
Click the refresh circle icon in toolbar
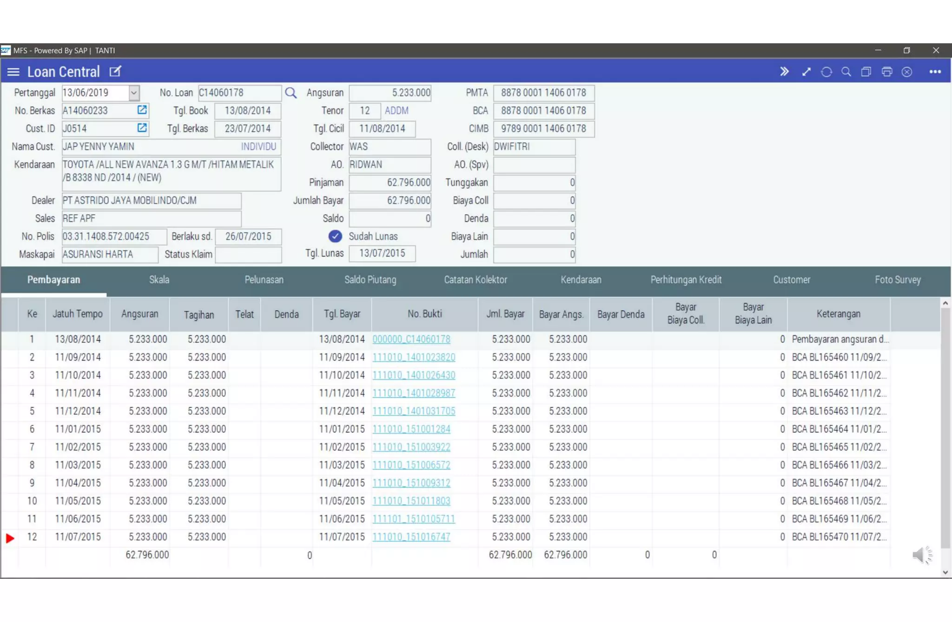(x=826, y=72)
